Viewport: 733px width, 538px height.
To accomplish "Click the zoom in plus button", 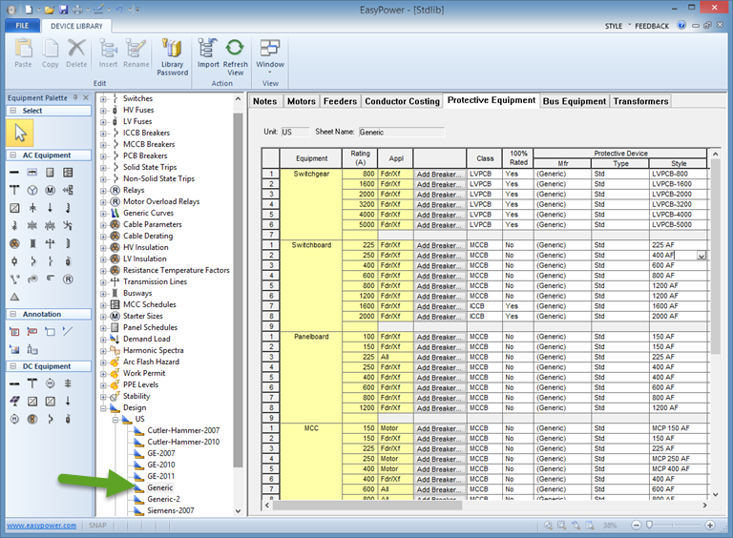I will pyautogui.click(x=709, y=526).
